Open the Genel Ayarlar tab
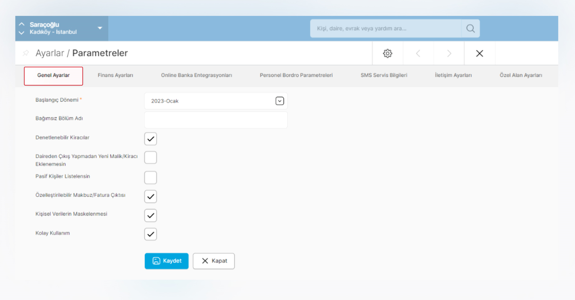 click(53, 76)
